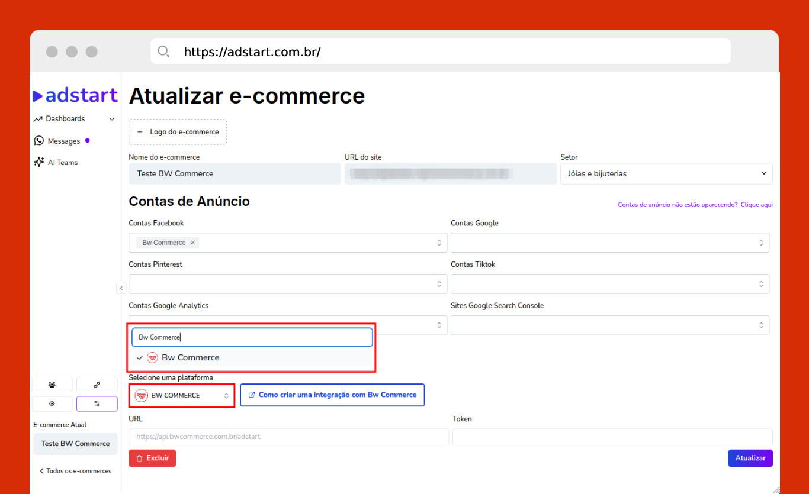
Task: Click the 'Selecione uma plataforma' label
Action: 171,377
